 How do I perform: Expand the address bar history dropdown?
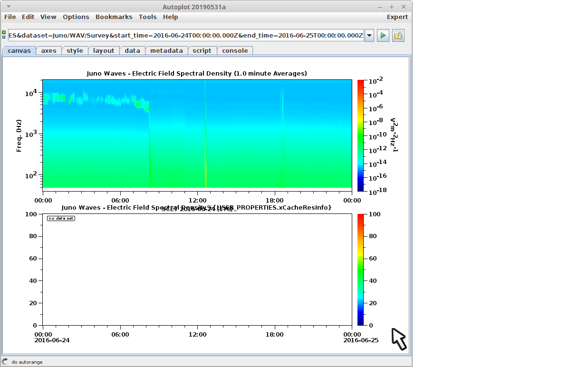[369, 36]
